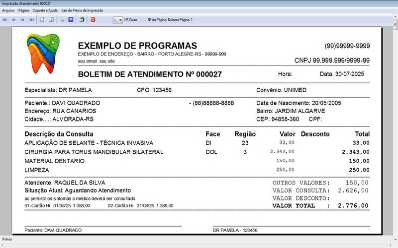Image resolution: width=398 pixels, height=248 pixels.
Task: Click the Nº Zoom label
Action: tap(130, 20)
